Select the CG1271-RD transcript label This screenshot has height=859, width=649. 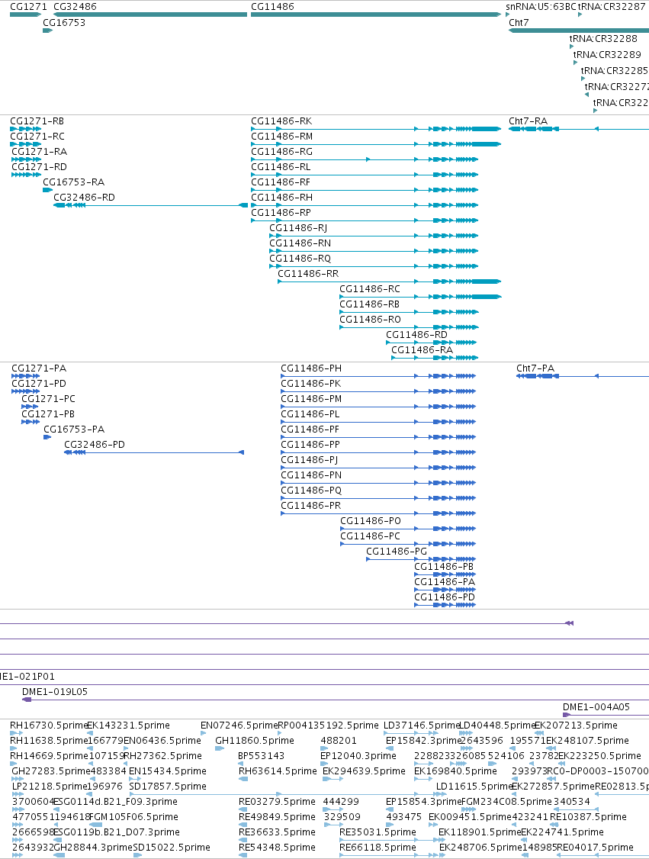[x=40, y=167]
